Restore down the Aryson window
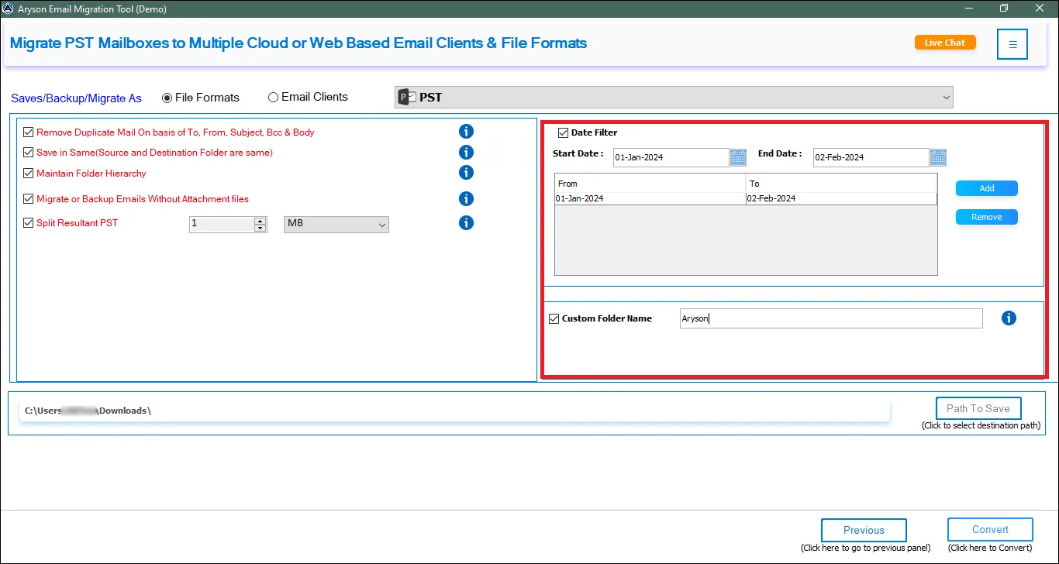The height and width of the screenshot is (564, 1059). point(1004,9)
